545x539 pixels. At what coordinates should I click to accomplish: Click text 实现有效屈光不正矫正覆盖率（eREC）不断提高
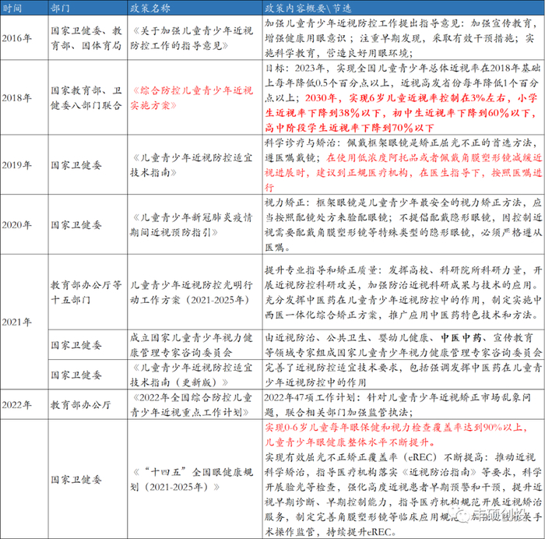(377, 457)
